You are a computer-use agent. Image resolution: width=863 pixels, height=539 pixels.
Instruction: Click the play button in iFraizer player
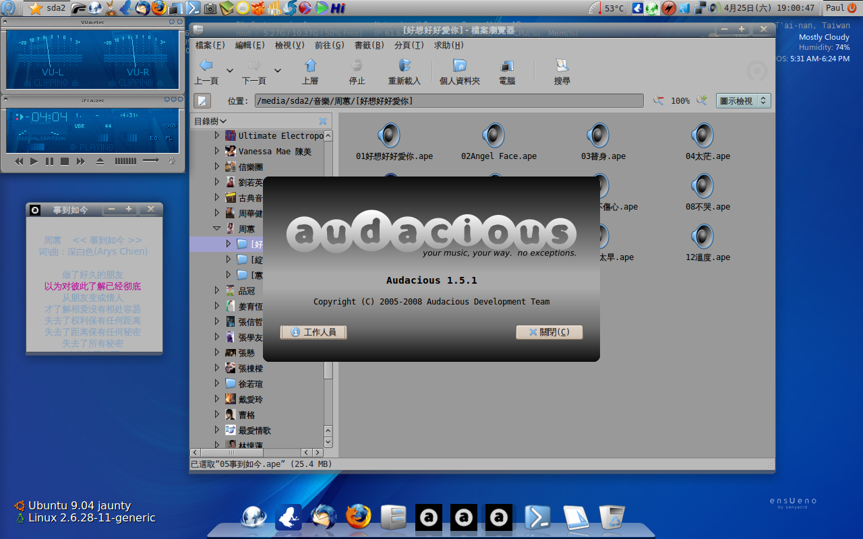coord(34,162)
